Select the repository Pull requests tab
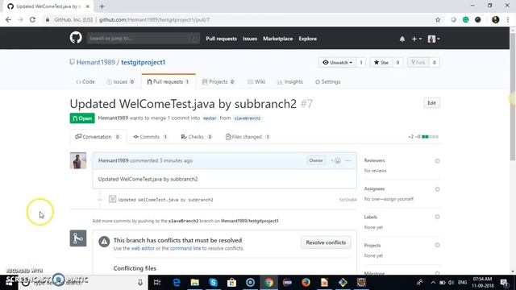516x290 pixels. (169, 81)
